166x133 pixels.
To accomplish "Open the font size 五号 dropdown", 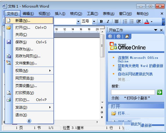I will pyautogui.click(x=94, y=22).
